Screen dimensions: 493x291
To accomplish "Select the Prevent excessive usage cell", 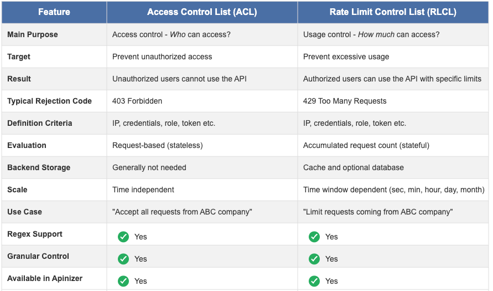I will tap(346, 57).
